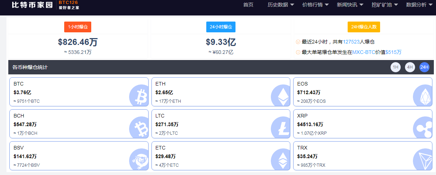Switch statistics to 4H period

[410, 67]
